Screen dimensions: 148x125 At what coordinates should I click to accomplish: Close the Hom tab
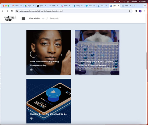click(130, 6)
